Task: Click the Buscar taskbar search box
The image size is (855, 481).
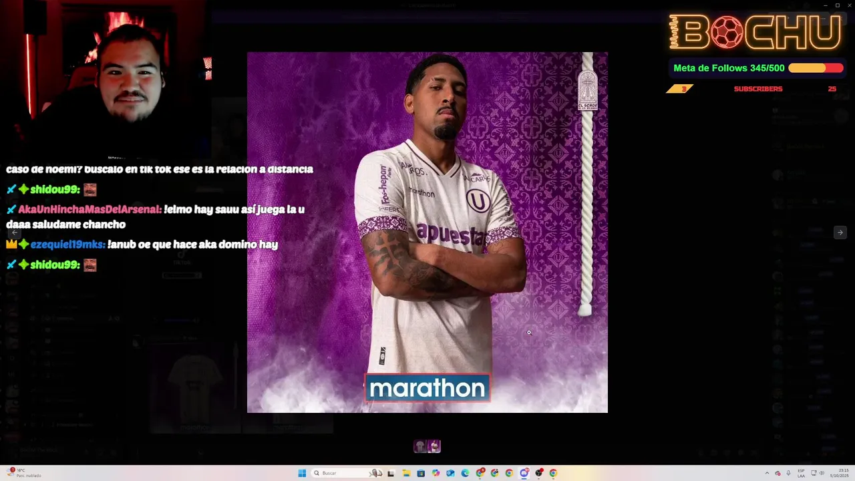Action: coord(347,473)
